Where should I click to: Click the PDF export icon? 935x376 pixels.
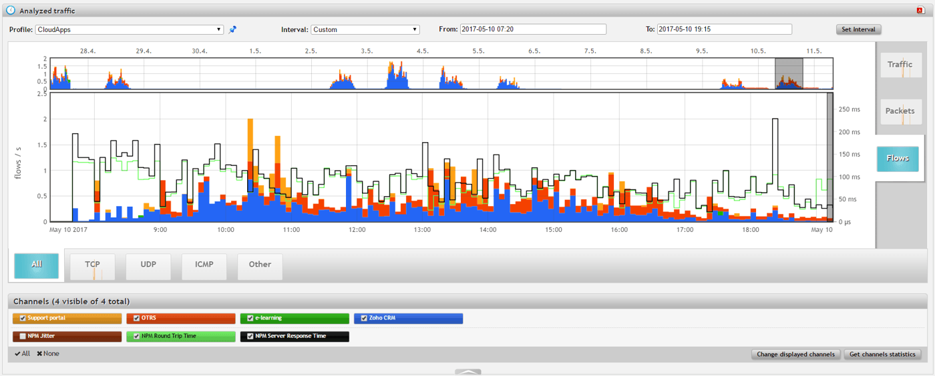pos(920,11)
